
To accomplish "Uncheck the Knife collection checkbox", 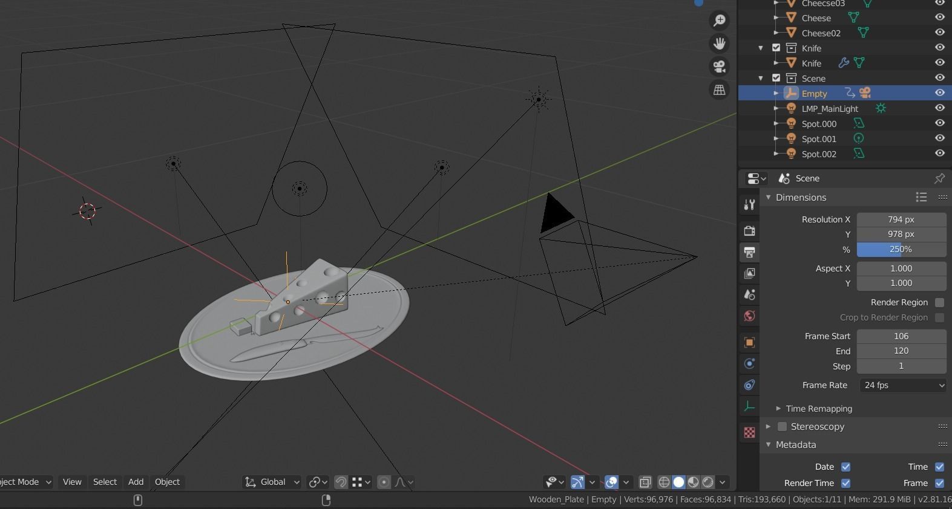I will tap(776, 48).
